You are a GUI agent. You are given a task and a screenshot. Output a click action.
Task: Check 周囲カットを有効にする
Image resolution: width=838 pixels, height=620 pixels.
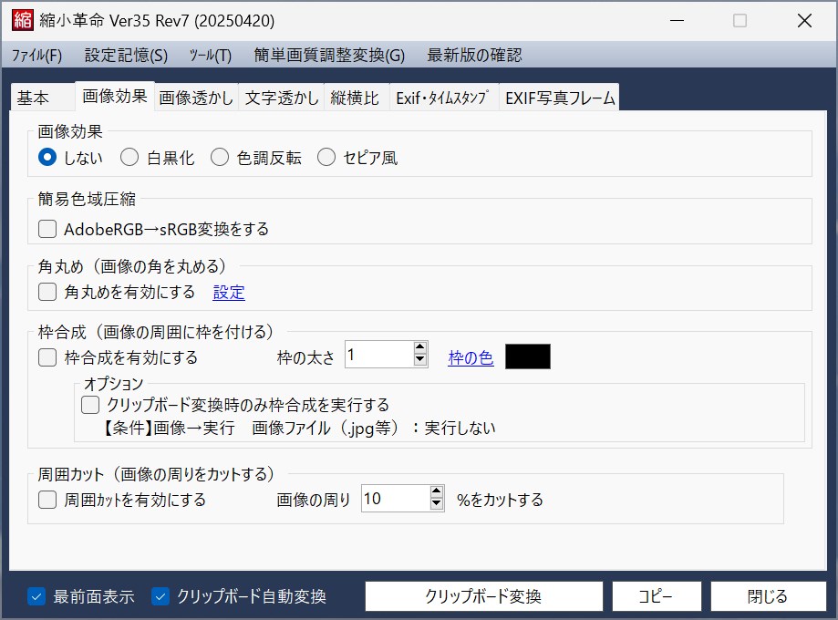pos(47,500)
